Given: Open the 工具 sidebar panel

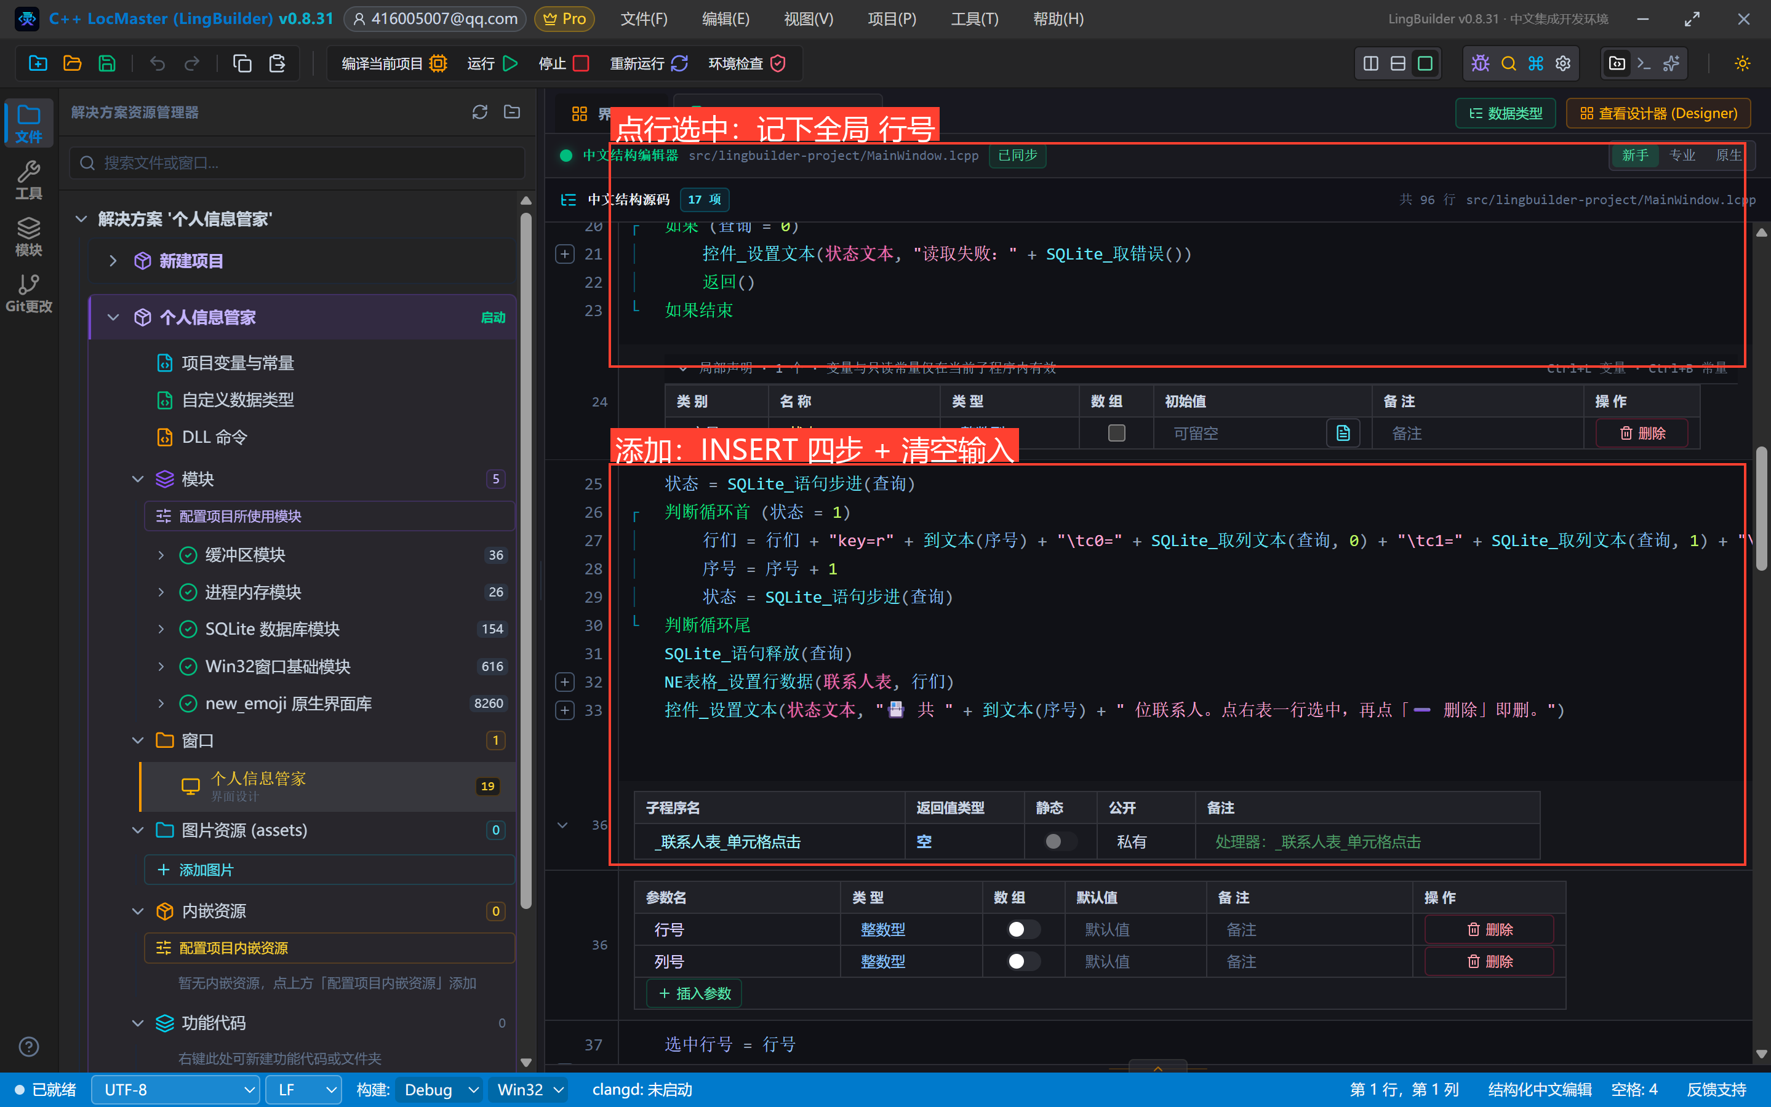Looking at the screenshot, I should 28,180.
